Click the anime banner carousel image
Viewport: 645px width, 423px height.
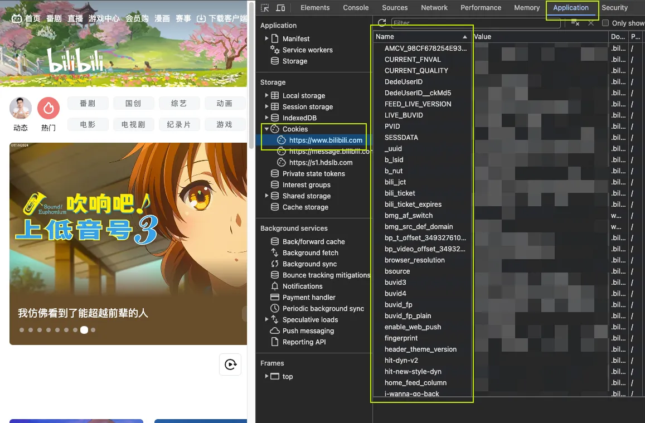128,244
